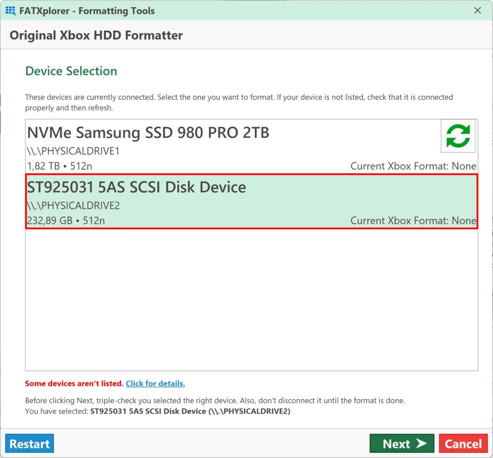Click the '232,89 GB • 512n' size text

[x=65, y=221]
